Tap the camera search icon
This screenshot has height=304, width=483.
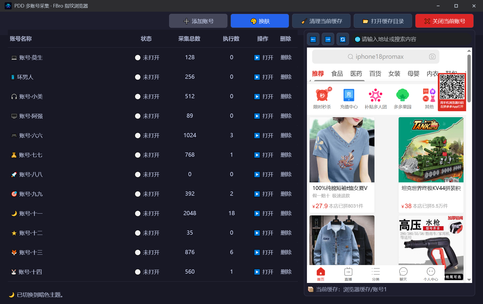pyautogui.click(x=432, y=56)
